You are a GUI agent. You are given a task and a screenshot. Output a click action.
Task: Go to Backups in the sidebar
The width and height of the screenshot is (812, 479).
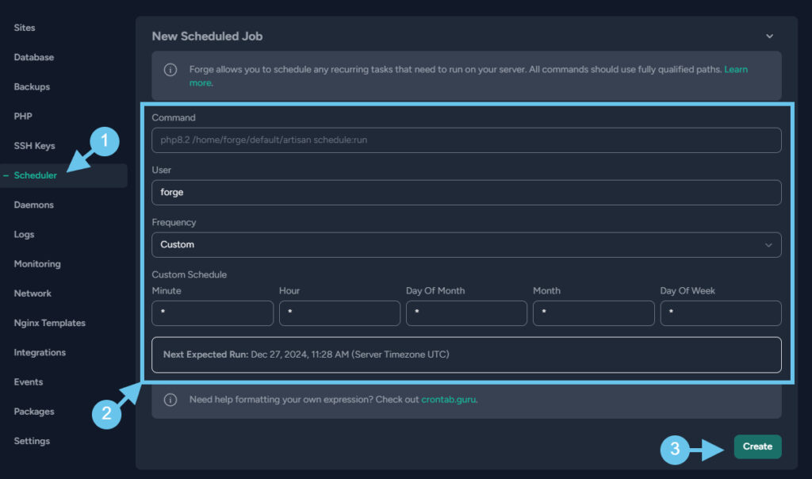[x=32, y=87]
